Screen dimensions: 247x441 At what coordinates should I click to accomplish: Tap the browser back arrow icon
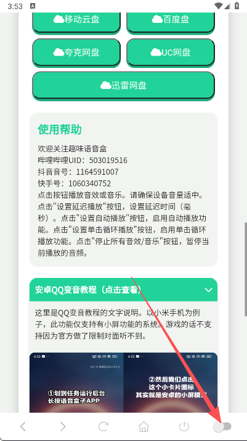tap(23, 427)
